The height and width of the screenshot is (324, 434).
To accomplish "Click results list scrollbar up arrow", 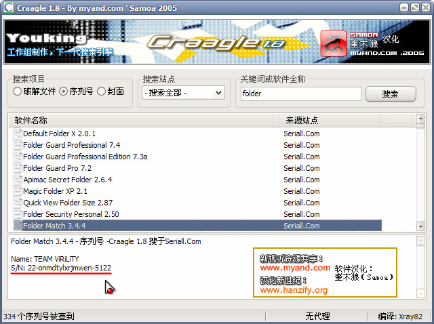I will coord(420,119).
